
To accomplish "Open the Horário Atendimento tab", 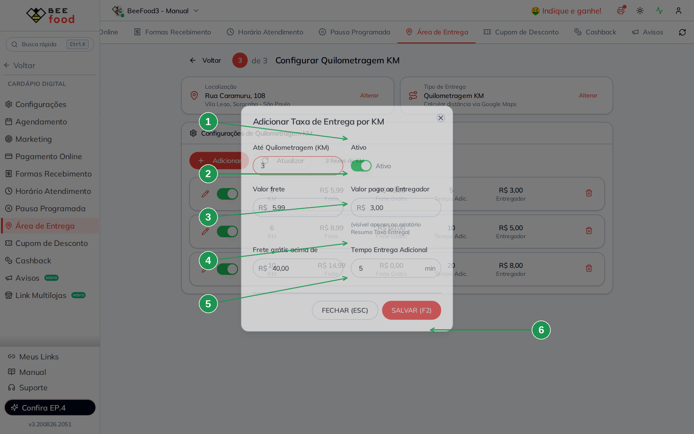I will tap(265, 32).
